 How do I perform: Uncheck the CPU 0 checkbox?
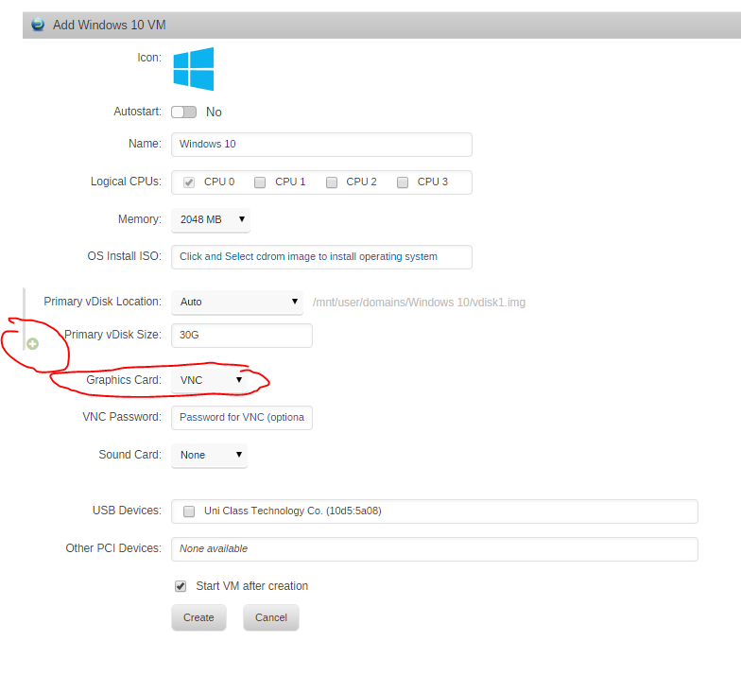(x=189, y=182)
